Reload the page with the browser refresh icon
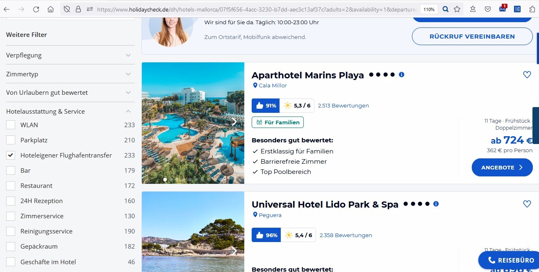 [36, 9]
